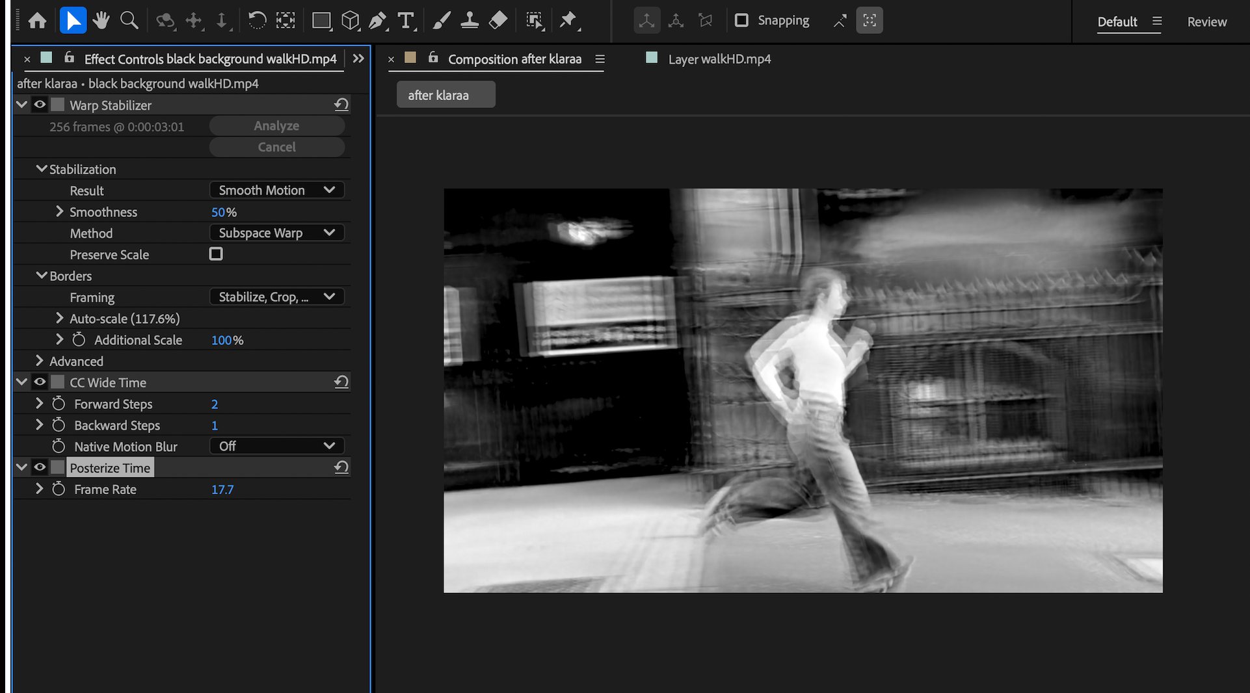1250x693 pixels.
Task: Click the Smoothness 50% value
Action: tap(224, 212)
